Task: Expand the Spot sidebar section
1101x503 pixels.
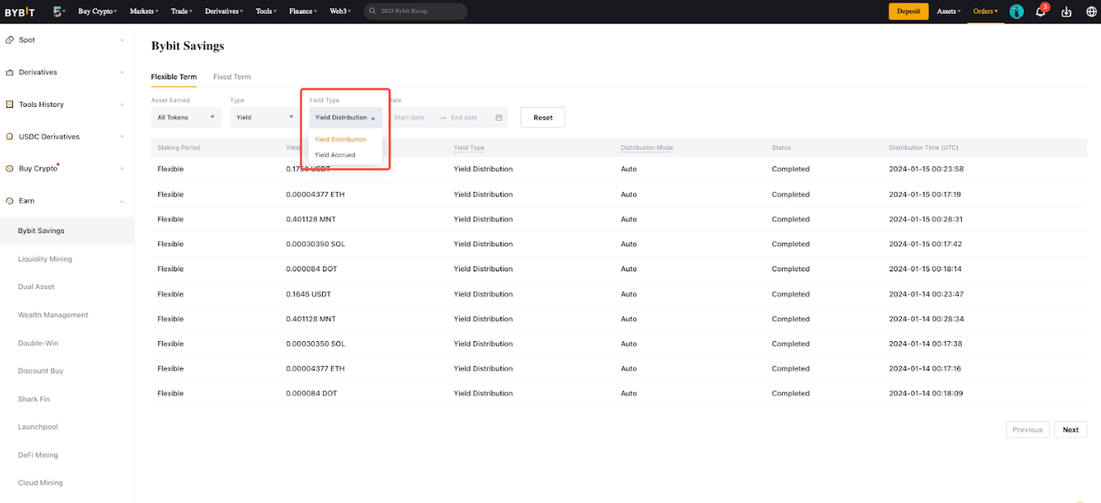Action: coord(122,40)
